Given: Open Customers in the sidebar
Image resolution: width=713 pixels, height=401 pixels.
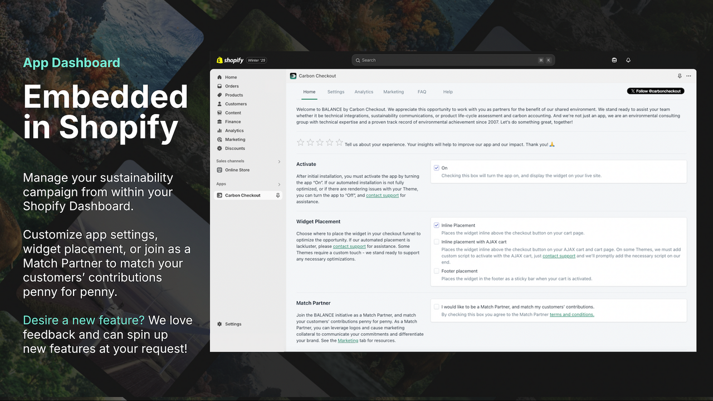Looking at the screenshot, I should (x=236, y=104).
